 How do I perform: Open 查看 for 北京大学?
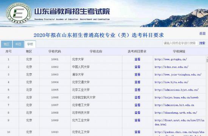(137, 59)
